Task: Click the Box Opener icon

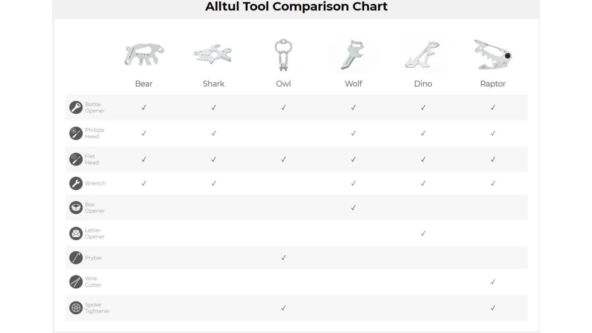Action: tap(76, 208)
